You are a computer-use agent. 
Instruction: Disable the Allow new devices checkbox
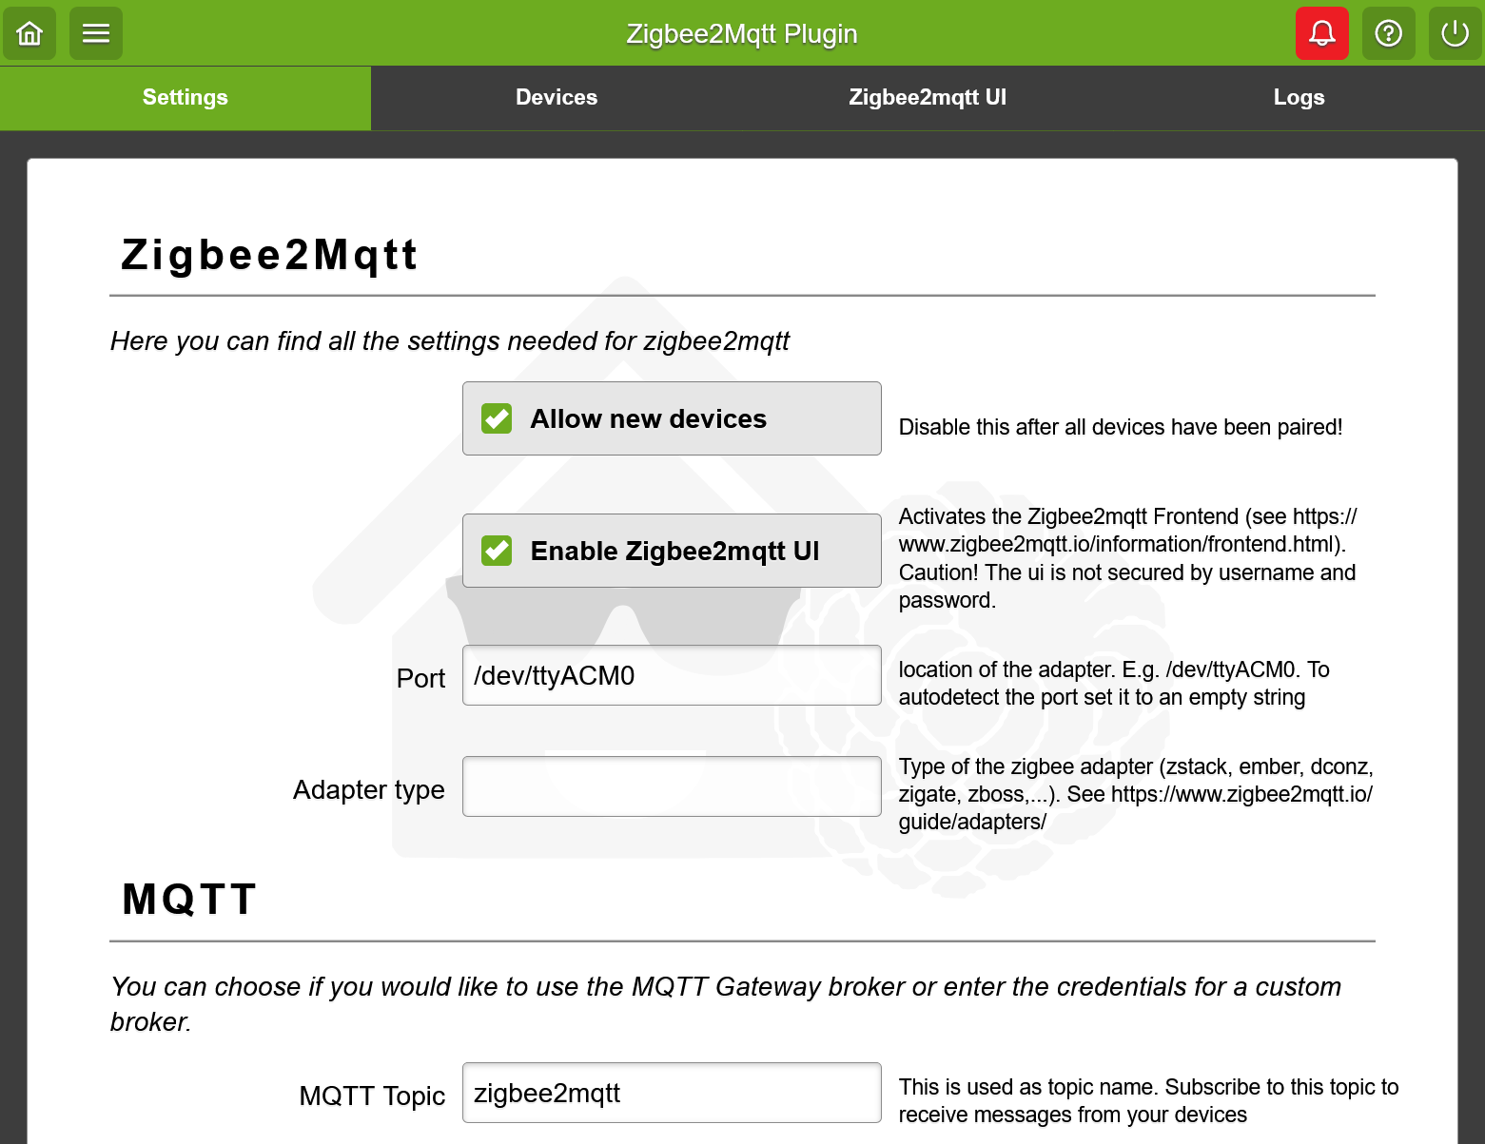[497, 418]
